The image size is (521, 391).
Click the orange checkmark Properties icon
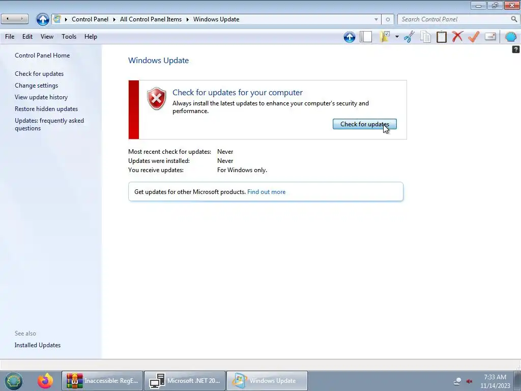point(474,37)
